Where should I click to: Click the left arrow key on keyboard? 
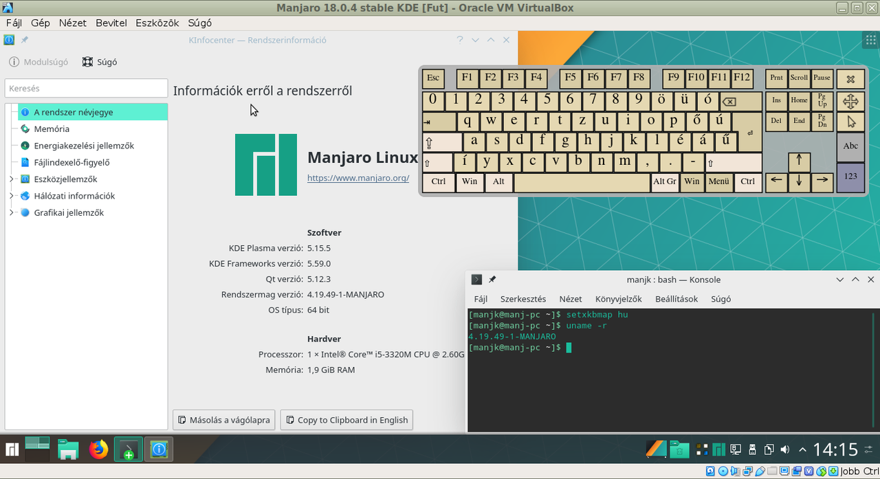[776, 181]
